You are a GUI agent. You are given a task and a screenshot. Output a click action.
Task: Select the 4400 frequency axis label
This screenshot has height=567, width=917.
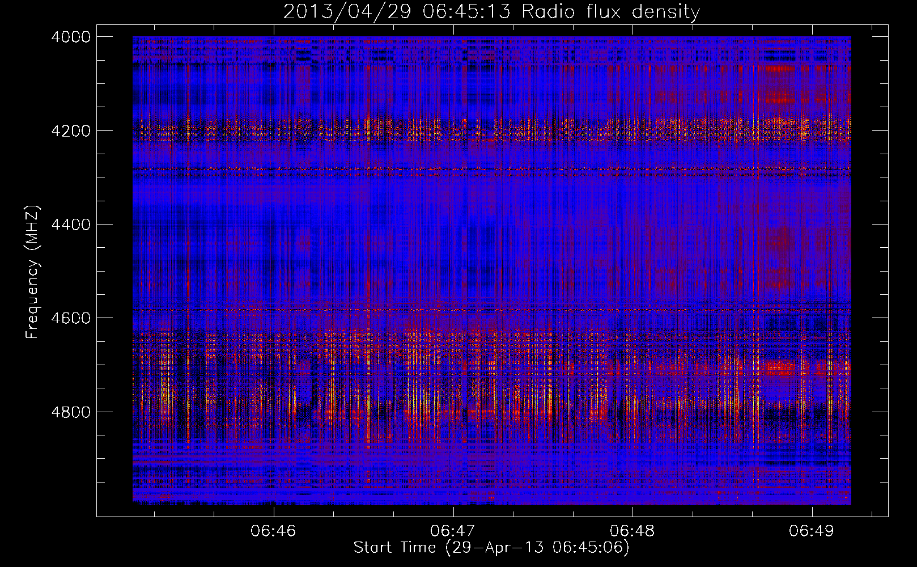[70, 225]
